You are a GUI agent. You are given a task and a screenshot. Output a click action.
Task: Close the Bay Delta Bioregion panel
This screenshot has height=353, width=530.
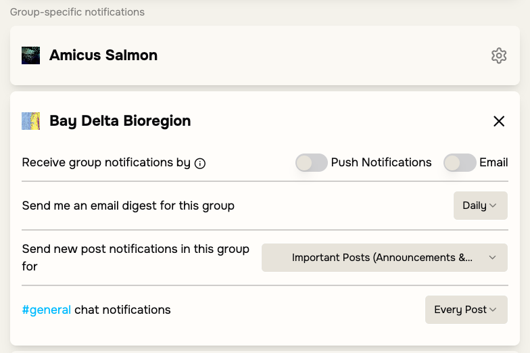[499, 121]
